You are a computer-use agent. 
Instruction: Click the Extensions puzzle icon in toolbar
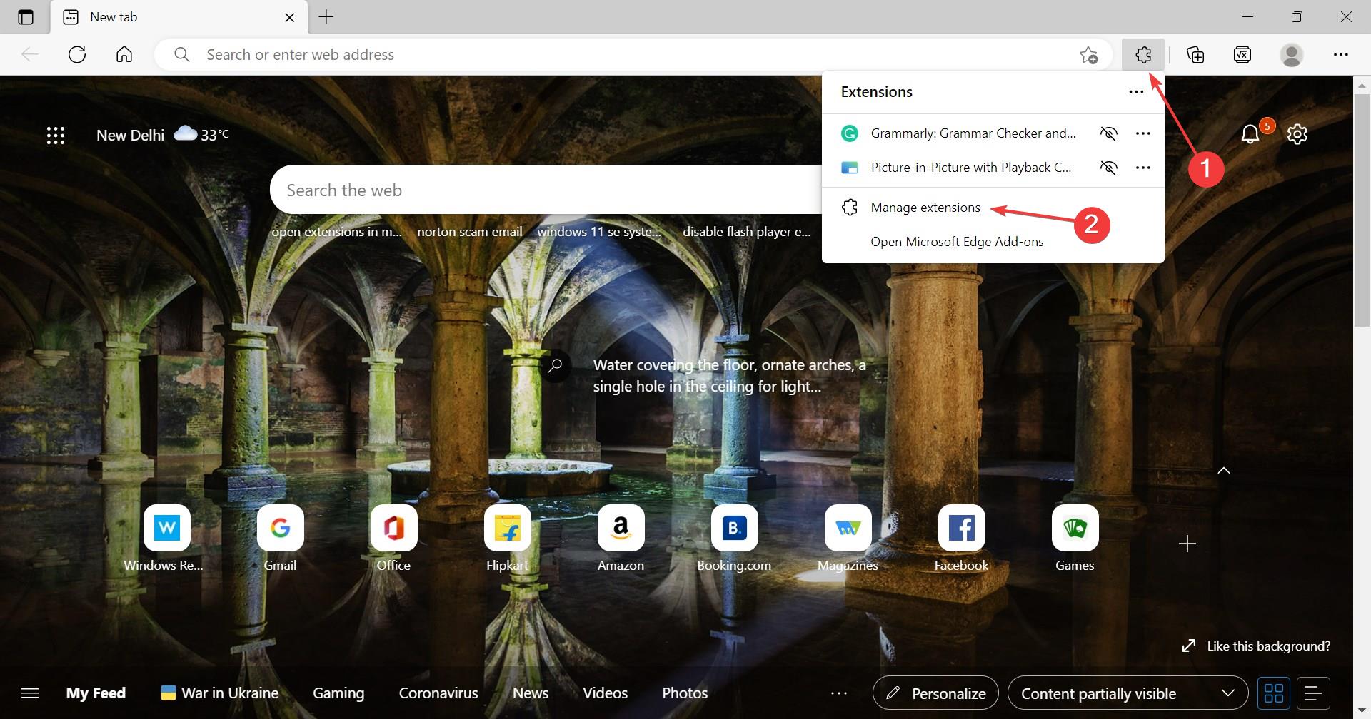1142,55
